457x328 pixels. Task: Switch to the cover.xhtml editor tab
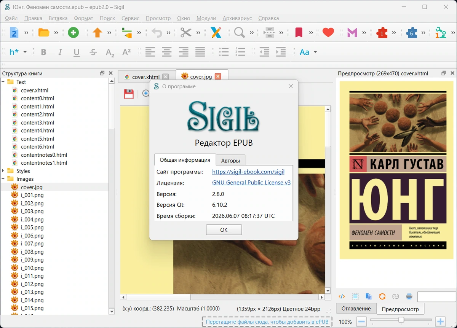[145, 77]
